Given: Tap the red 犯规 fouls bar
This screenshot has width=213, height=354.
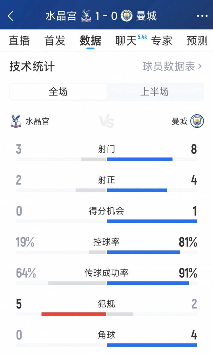Looking at the screenshot, I should [74, 314].
